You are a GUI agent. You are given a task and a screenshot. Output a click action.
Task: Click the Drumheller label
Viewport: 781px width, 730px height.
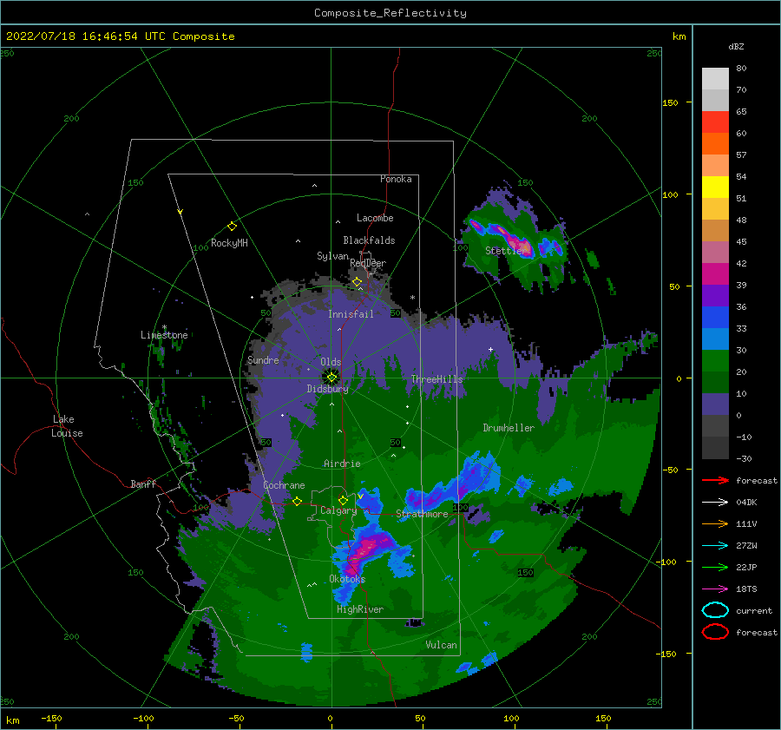(x=509, y=428)
